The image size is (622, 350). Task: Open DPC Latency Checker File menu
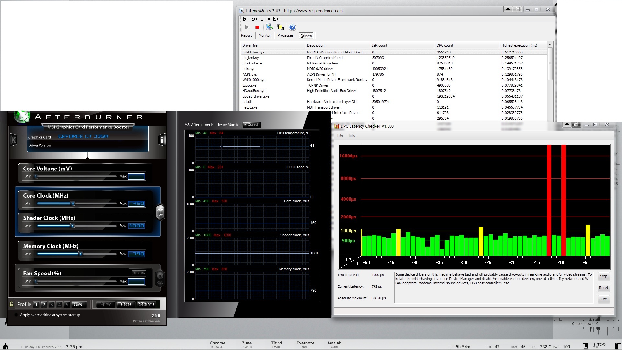tap(340, 135)
